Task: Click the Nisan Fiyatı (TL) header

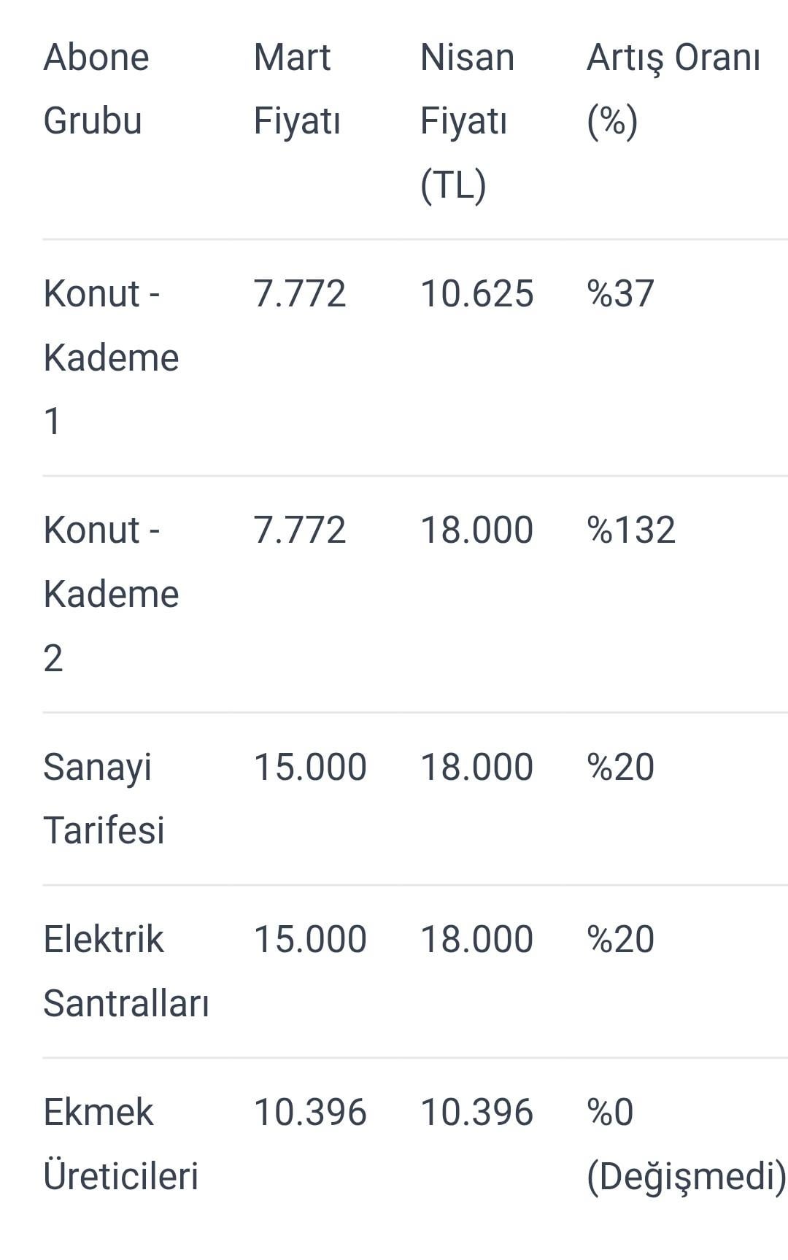Action: coord(467,120)
